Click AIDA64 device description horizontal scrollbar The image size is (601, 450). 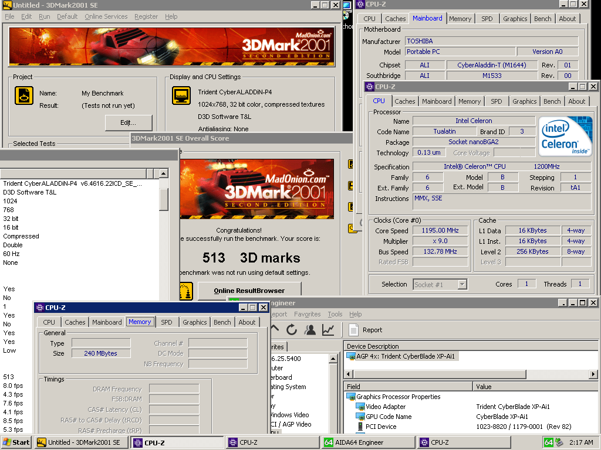[x=439, y=374]
